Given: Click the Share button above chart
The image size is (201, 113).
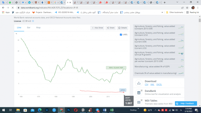Looking at the screenshot, I should 110,28.
